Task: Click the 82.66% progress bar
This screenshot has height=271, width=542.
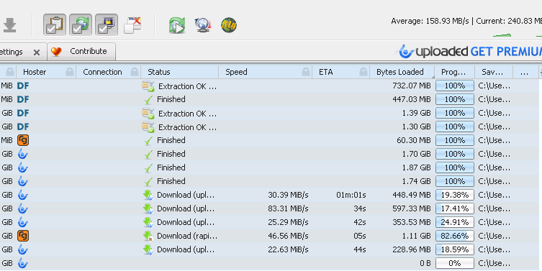Action: (455, 236)
